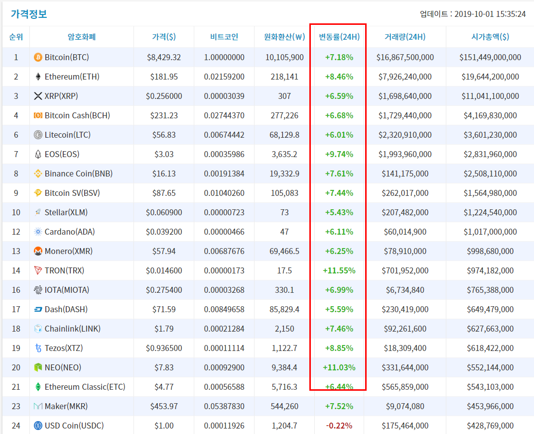The height and width of the screenshot is (434, 534).
Task: Open the Tezos(XTZ) coin link
Action: point(64,347)
